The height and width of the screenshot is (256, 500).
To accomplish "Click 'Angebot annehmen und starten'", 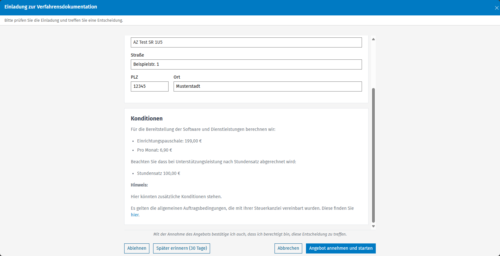I will (x=341, y=248).
